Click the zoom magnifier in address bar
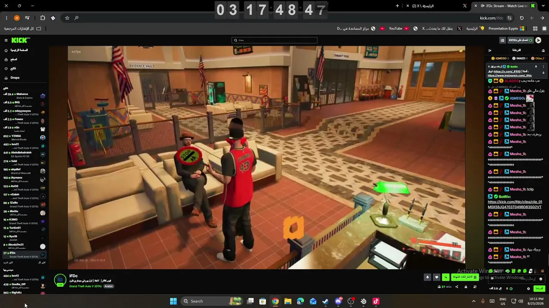Screen dimensions: 549x308 [76, 18]
